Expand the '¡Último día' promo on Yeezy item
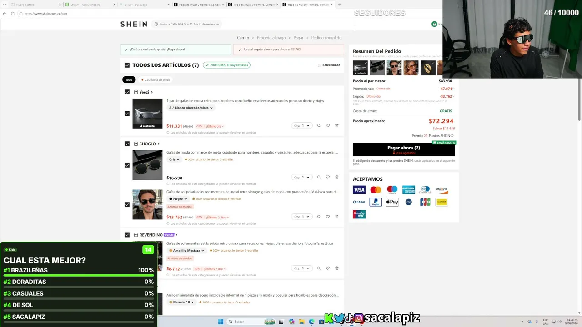This screenshot has height=327, width=582. click(x=215, y=126)
